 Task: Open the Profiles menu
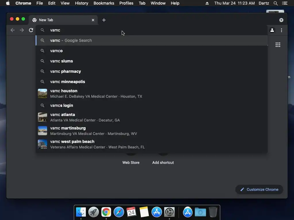coord(126,3)
